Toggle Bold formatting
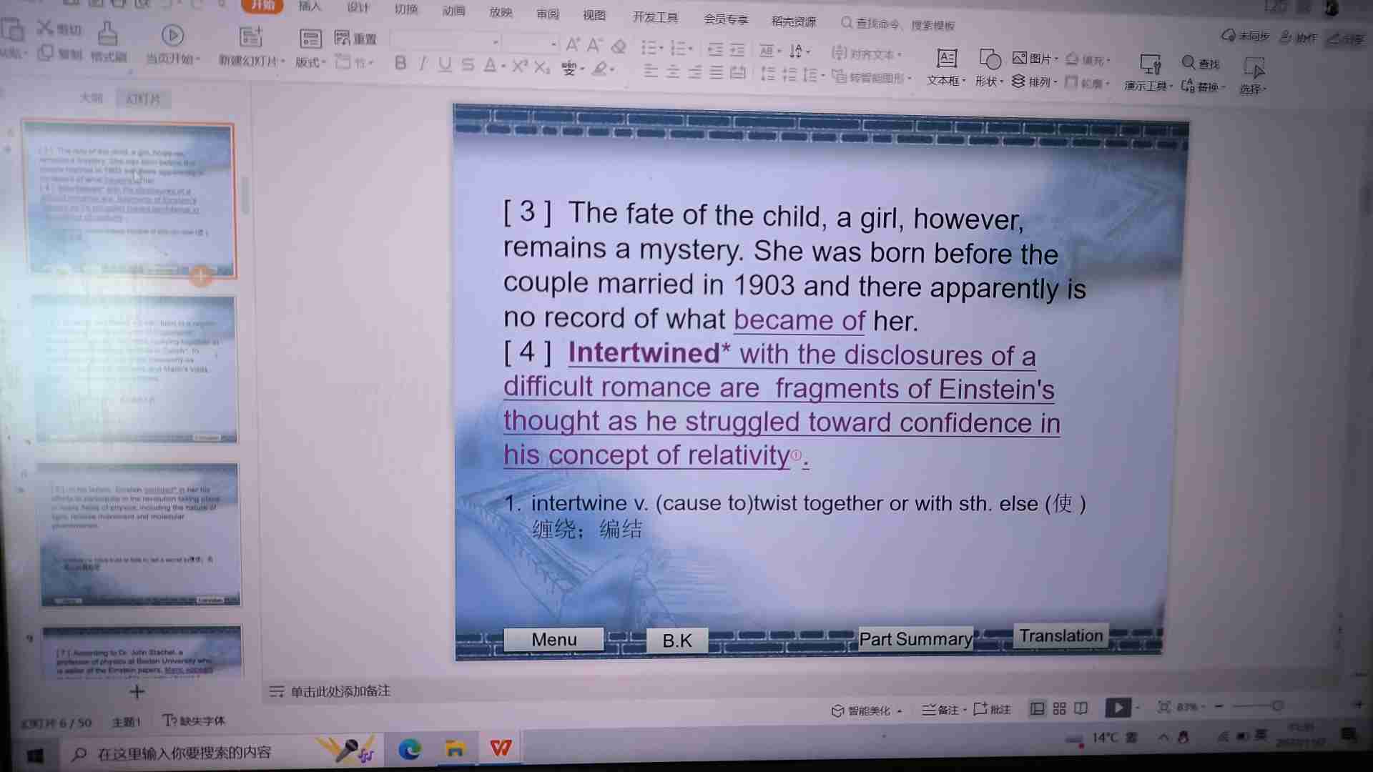This screenshot has width=1373, height=772. 400,64
